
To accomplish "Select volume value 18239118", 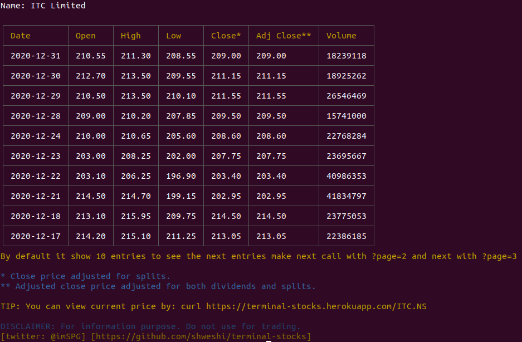I will tap(346, 56).
